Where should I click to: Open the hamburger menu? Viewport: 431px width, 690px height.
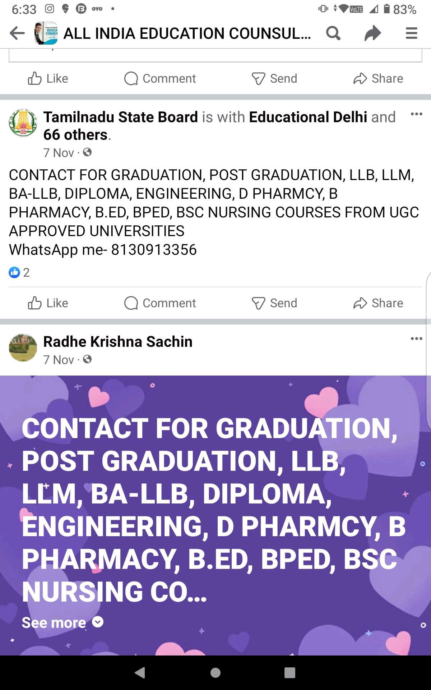411,33
